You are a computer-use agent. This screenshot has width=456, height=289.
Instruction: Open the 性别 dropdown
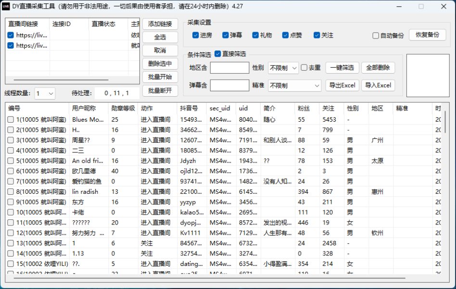[x=283, y=68]
